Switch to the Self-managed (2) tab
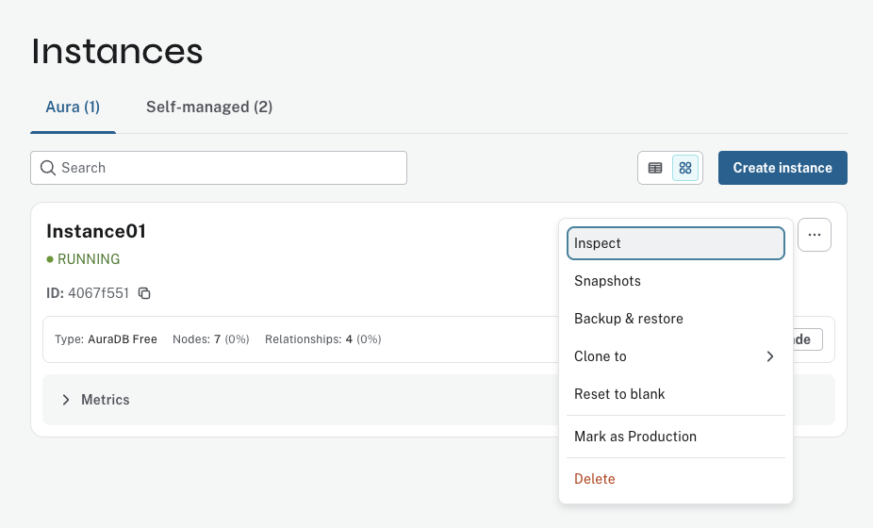Screen dimensions: 873x528 (x=209, y=107)
